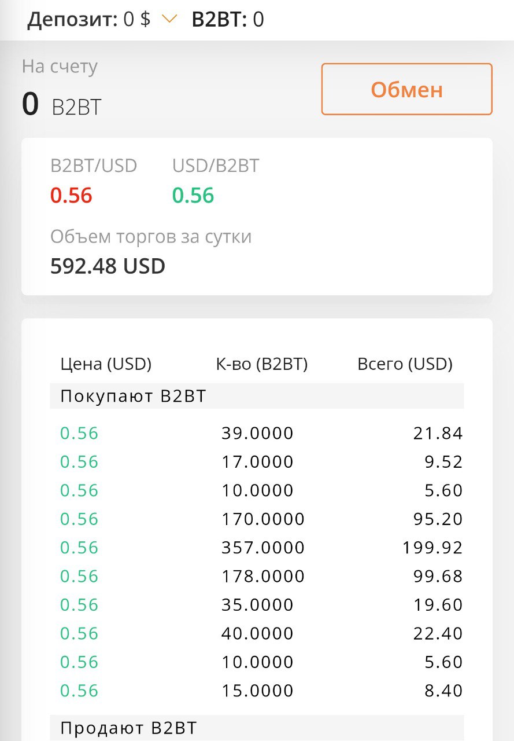Click the Объем торгов за сутки label
514x741 pixels.
pos(151,236)
